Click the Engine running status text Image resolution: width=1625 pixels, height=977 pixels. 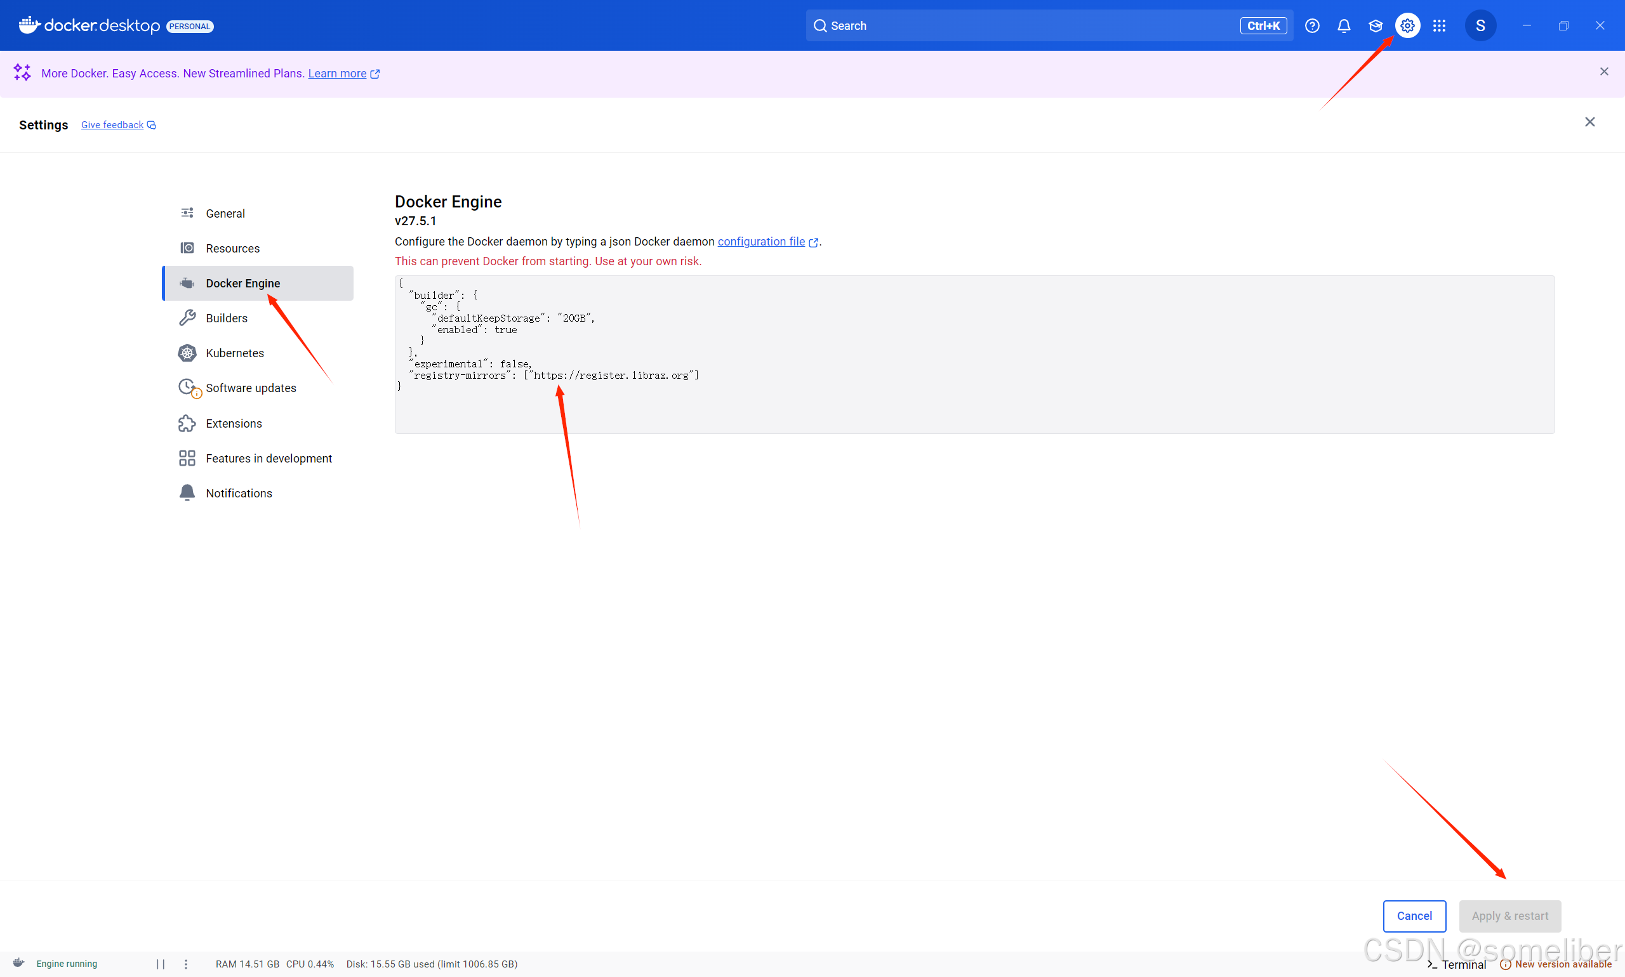point(67,964)
